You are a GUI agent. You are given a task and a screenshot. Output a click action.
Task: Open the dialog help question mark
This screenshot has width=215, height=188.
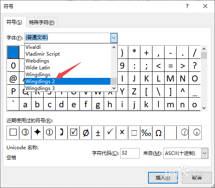click(187, 6)
